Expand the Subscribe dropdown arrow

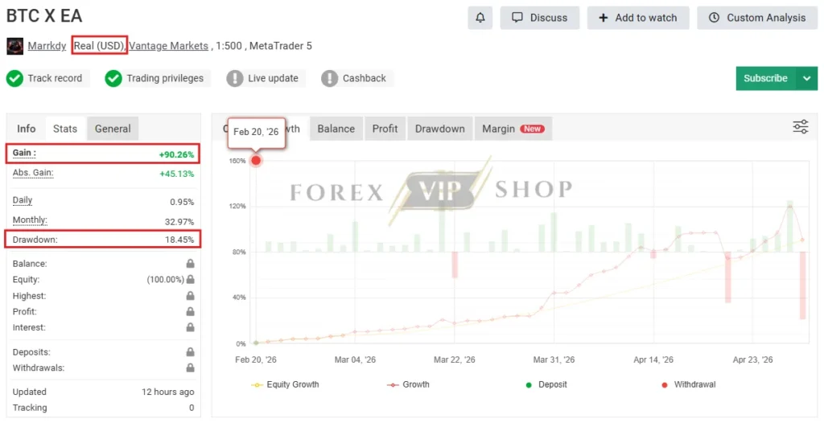807,78
